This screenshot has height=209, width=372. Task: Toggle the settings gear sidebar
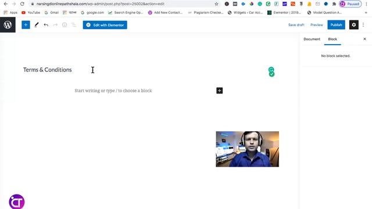[x=354, y=25]
